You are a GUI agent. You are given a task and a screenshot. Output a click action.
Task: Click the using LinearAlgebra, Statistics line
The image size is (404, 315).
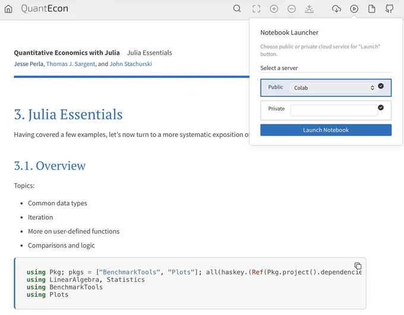click(x=86, y=279)
